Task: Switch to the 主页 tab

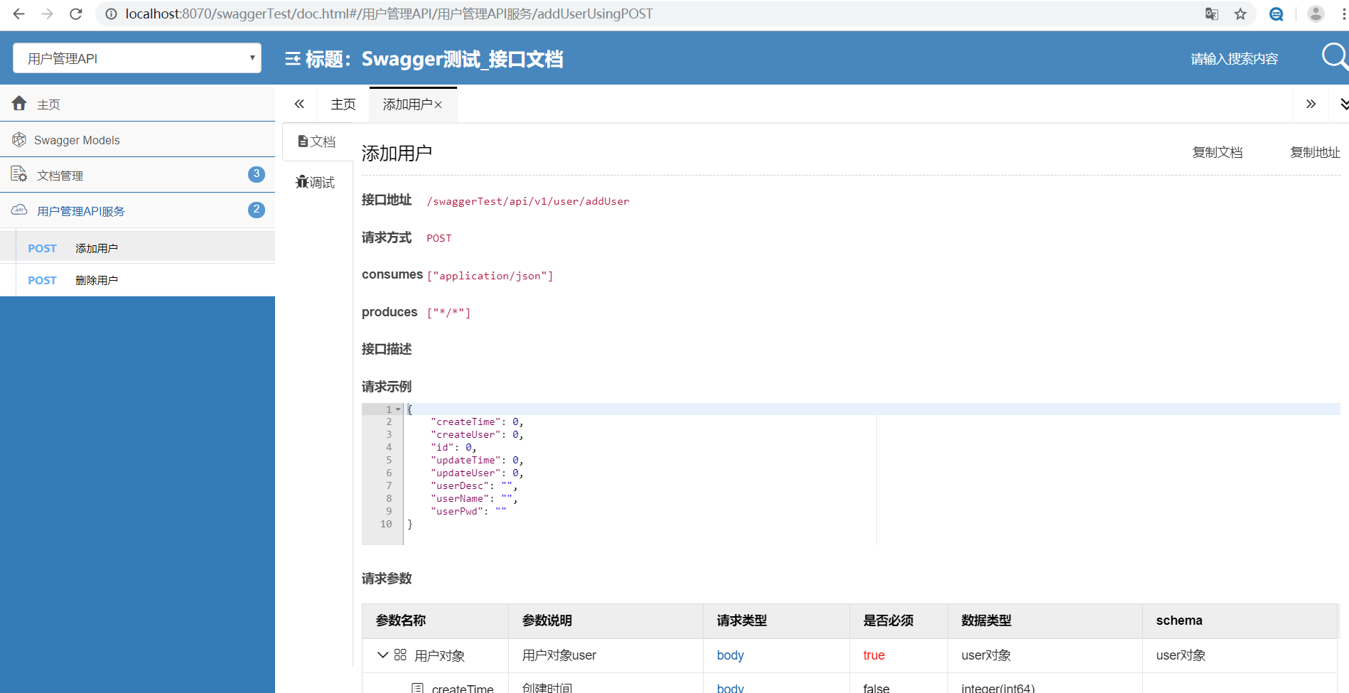Action: [343, 104]
